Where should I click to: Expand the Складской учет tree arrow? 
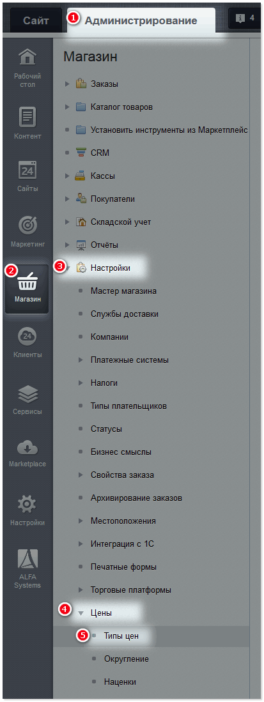click(x=67, y=222)
